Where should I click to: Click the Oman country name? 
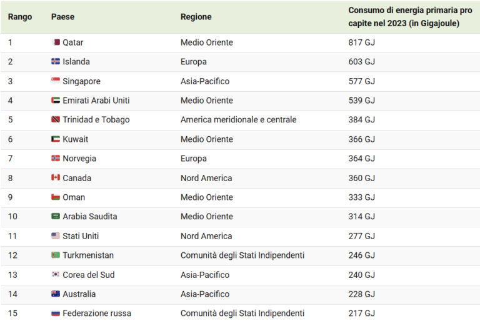[74, 197]
